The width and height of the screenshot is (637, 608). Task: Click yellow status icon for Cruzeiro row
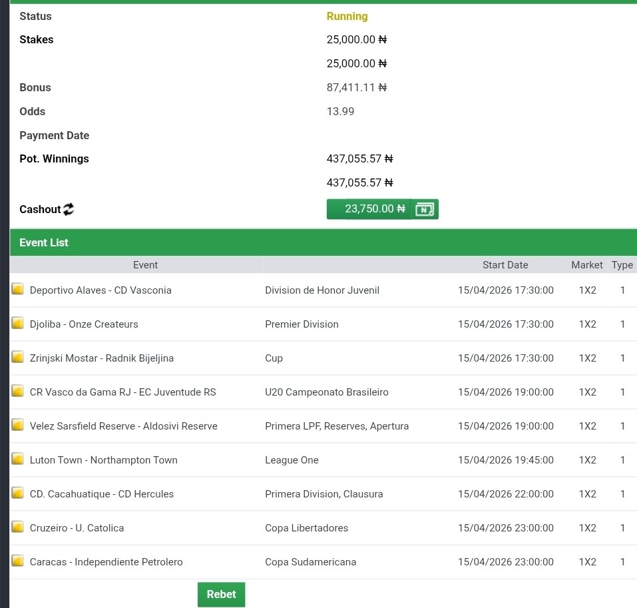point(17,527)
